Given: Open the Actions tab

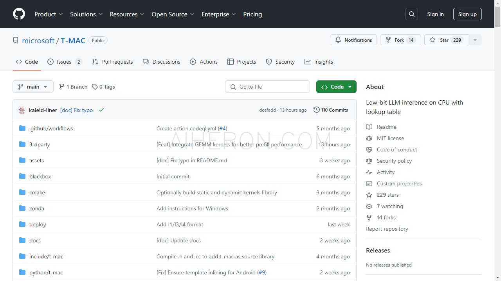Looking at the screenshot, I should coord(204,62).
